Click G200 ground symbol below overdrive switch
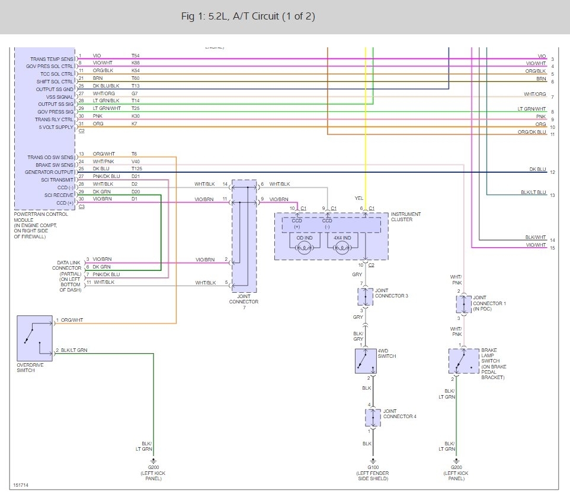 pyautogui.click(x=153, y=460)
